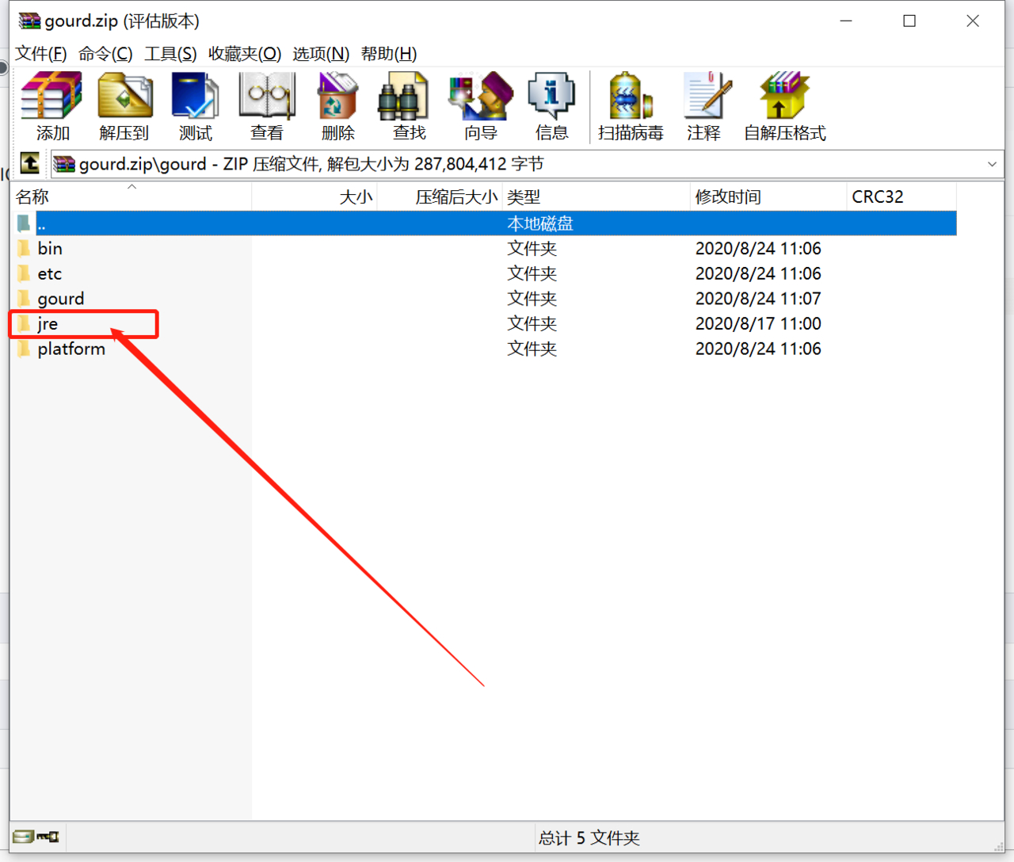The width and height of the screenshot is (1014, 862).
Task: Select the bin folder icon
Action: 25,248
